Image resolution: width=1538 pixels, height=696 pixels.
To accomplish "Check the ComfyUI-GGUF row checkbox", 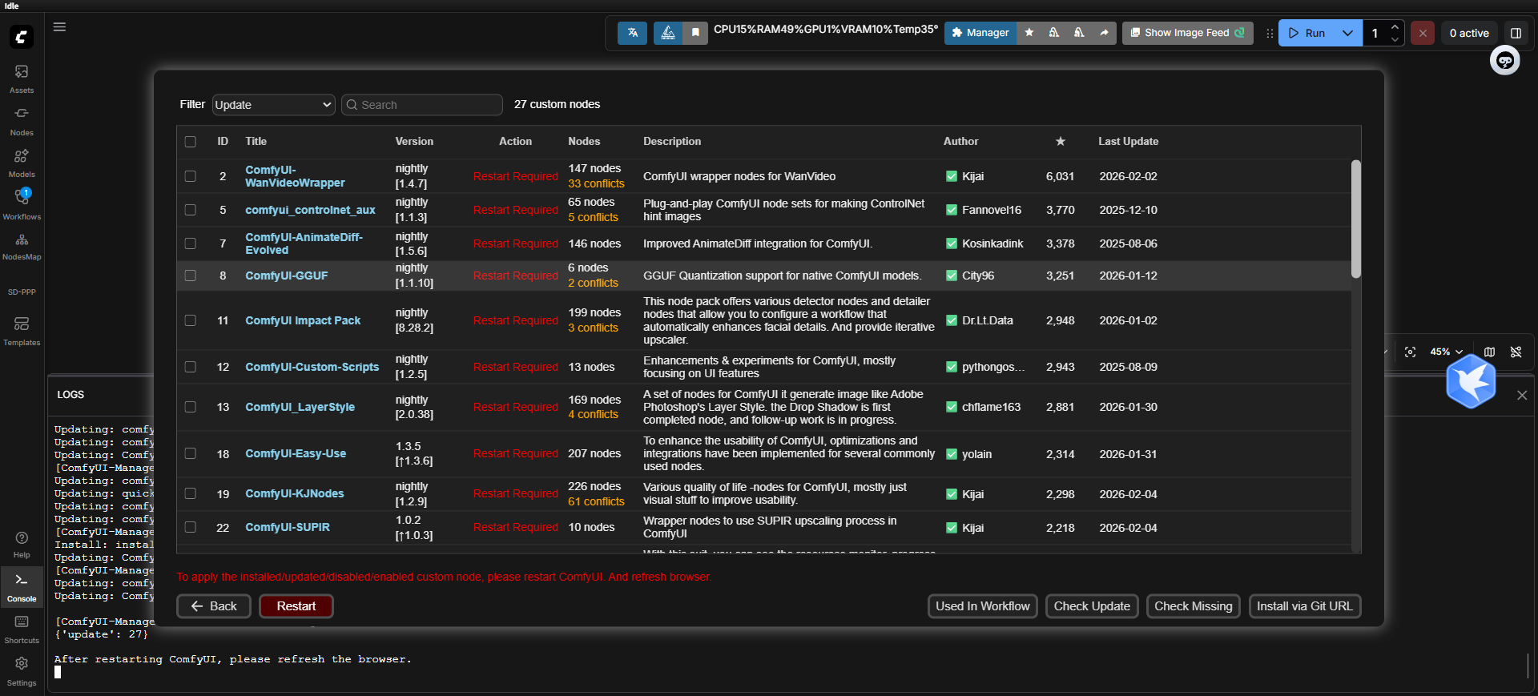I will click(191, 276).
